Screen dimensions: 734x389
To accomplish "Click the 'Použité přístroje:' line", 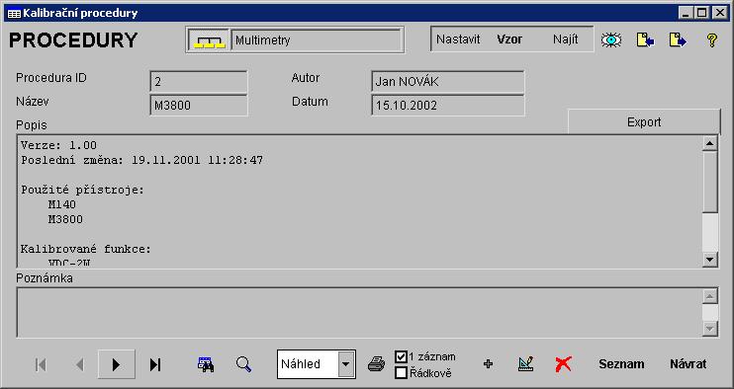I will (83, 191).
